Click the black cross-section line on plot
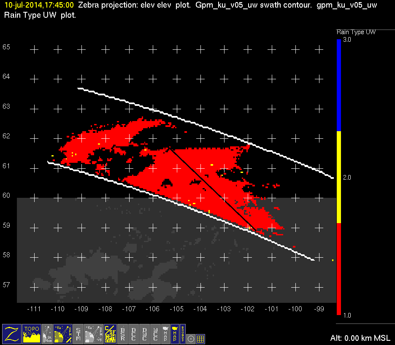The width and height of the screenshot is (395, 345). coord(213,188)
